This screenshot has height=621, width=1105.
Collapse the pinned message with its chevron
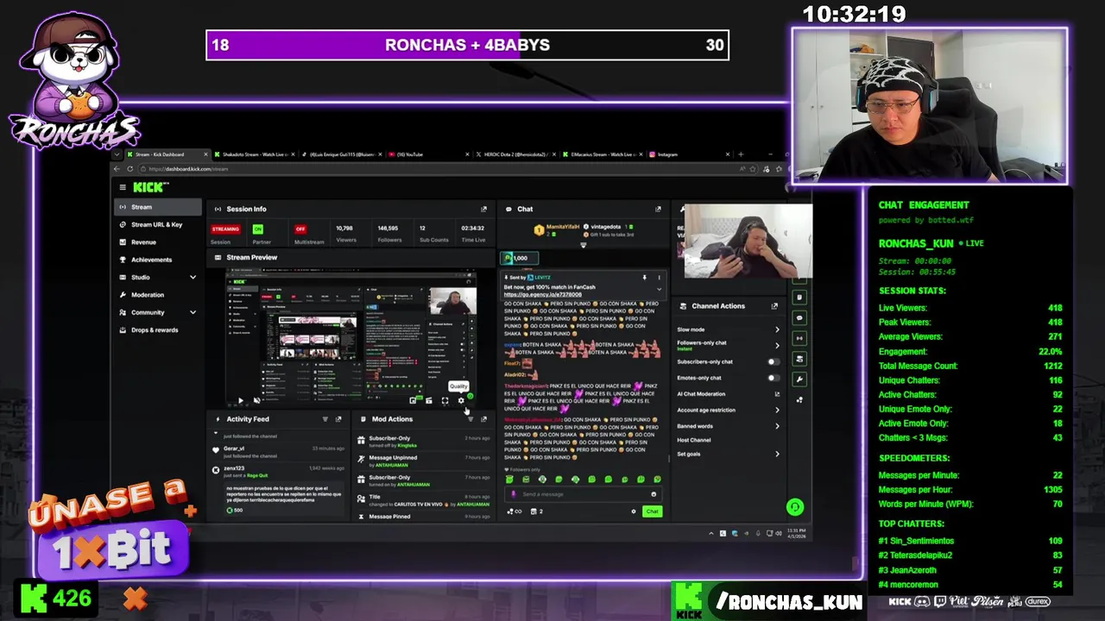point(659,290)
